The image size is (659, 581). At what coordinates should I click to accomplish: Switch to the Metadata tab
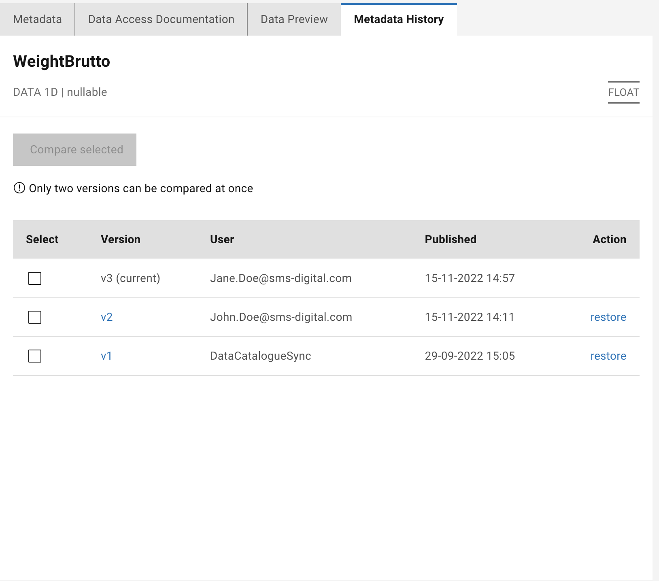point(37,19)
